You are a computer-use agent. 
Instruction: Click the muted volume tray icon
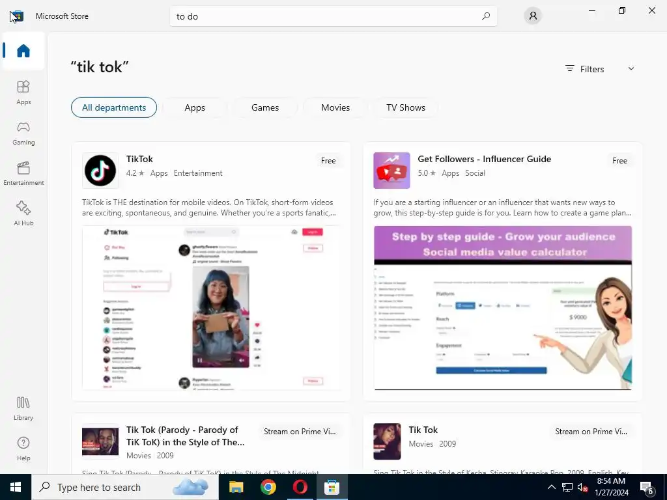click(x=582, y=487)
